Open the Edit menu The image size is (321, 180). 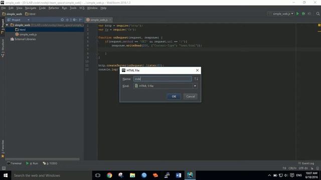coord(11,8)
